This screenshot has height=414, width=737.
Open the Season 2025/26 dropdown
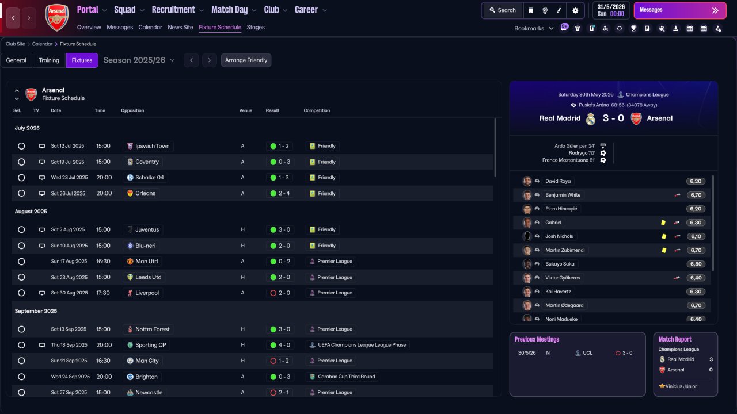click(x=139, y=60)
